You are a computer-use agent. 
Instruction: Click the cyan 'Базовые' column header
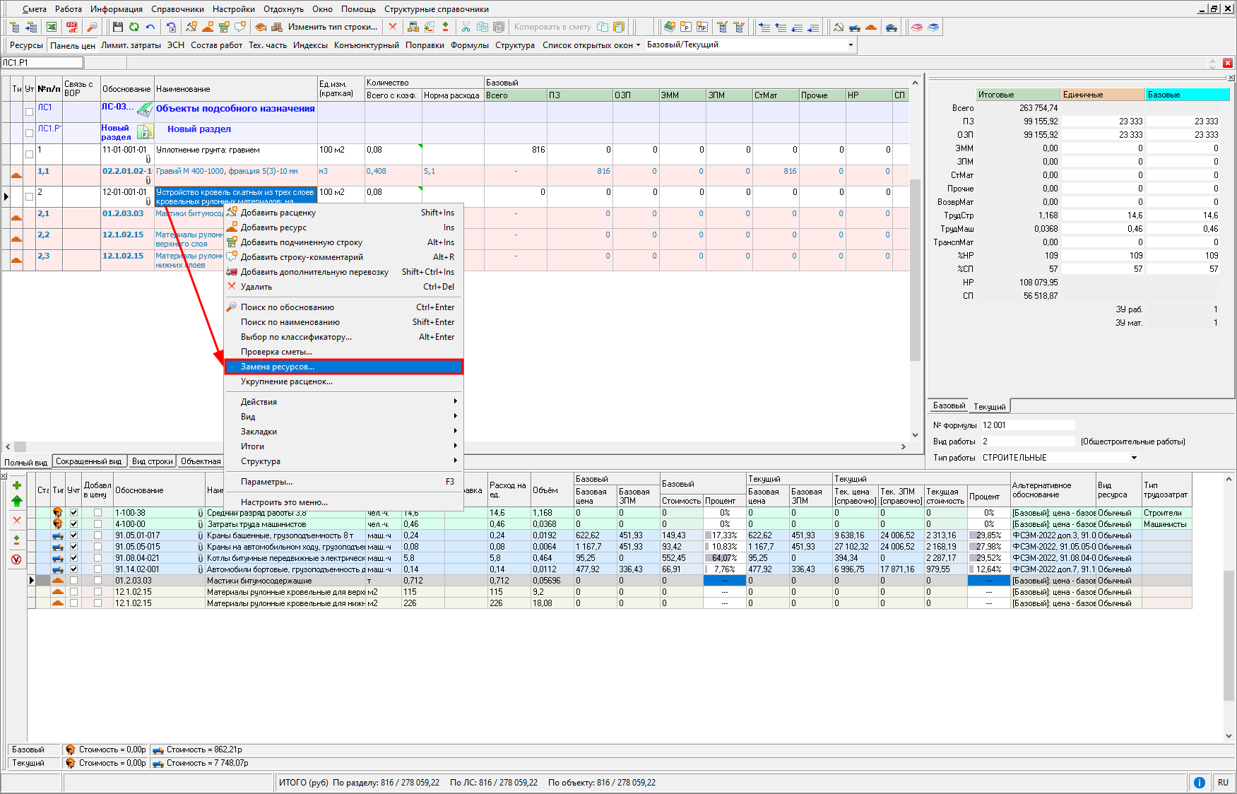[x=1187, y=95]
